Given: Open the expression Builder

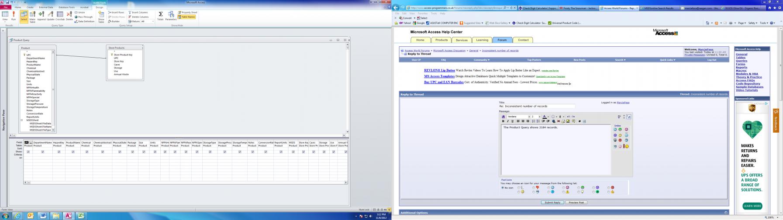Looking at the screenshot, I should pyautogui.click(x=114, y=21).
